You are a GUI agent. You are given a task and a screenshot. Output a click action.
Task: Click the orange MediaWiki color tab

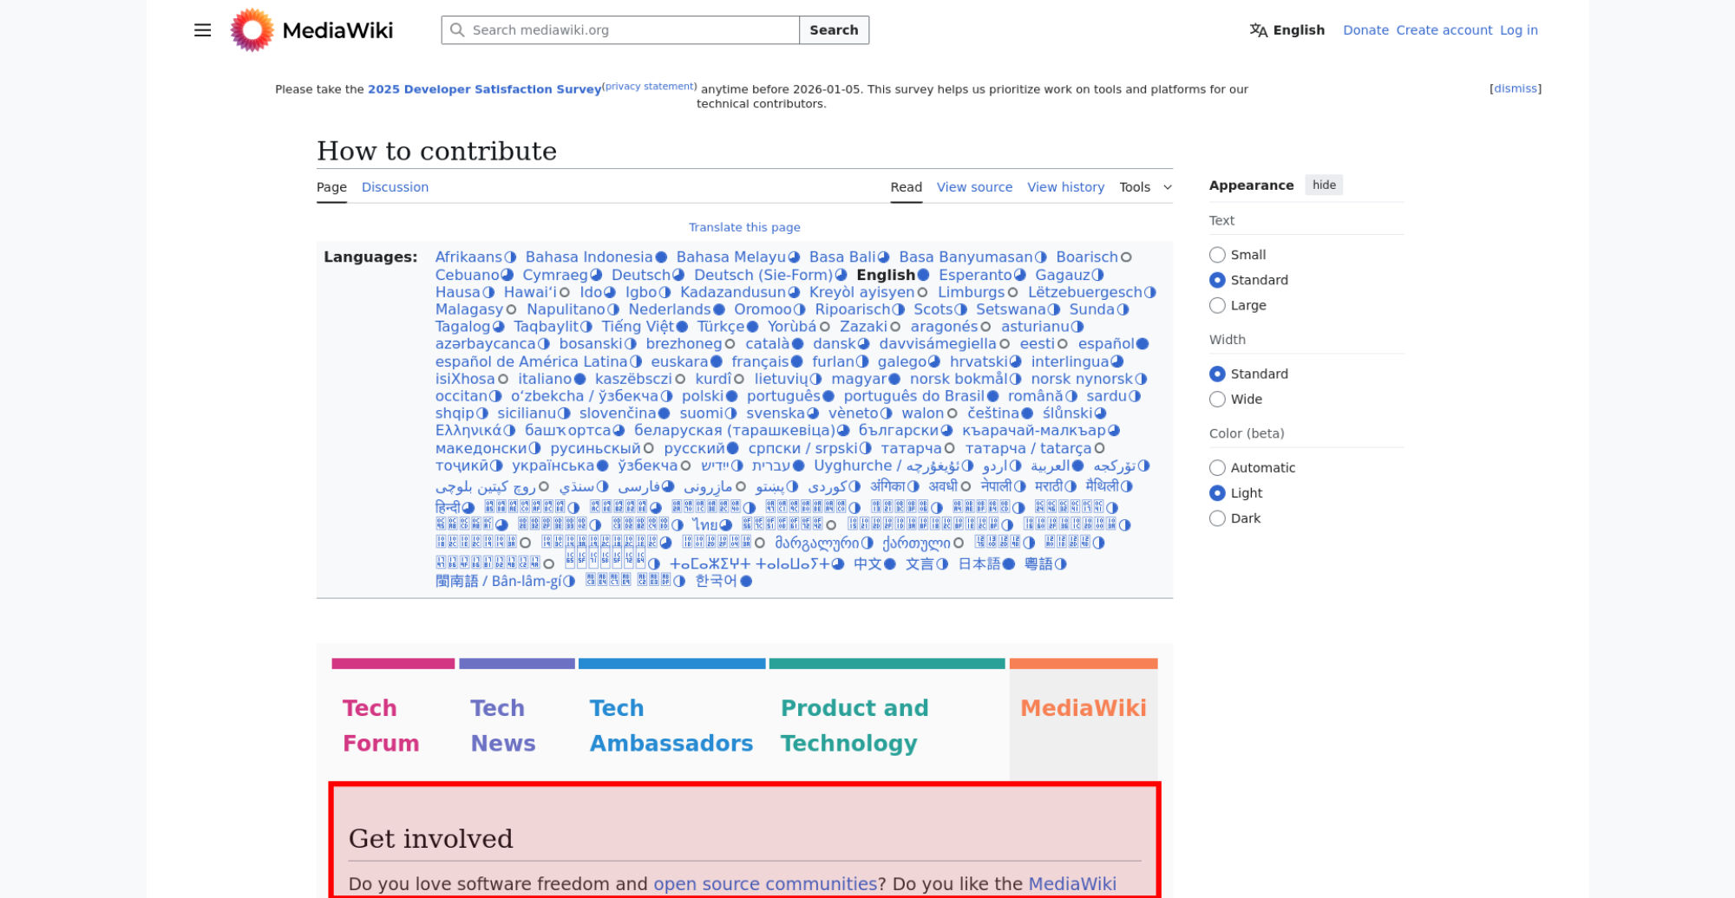pyautogui.click(x=1083, y=708)
